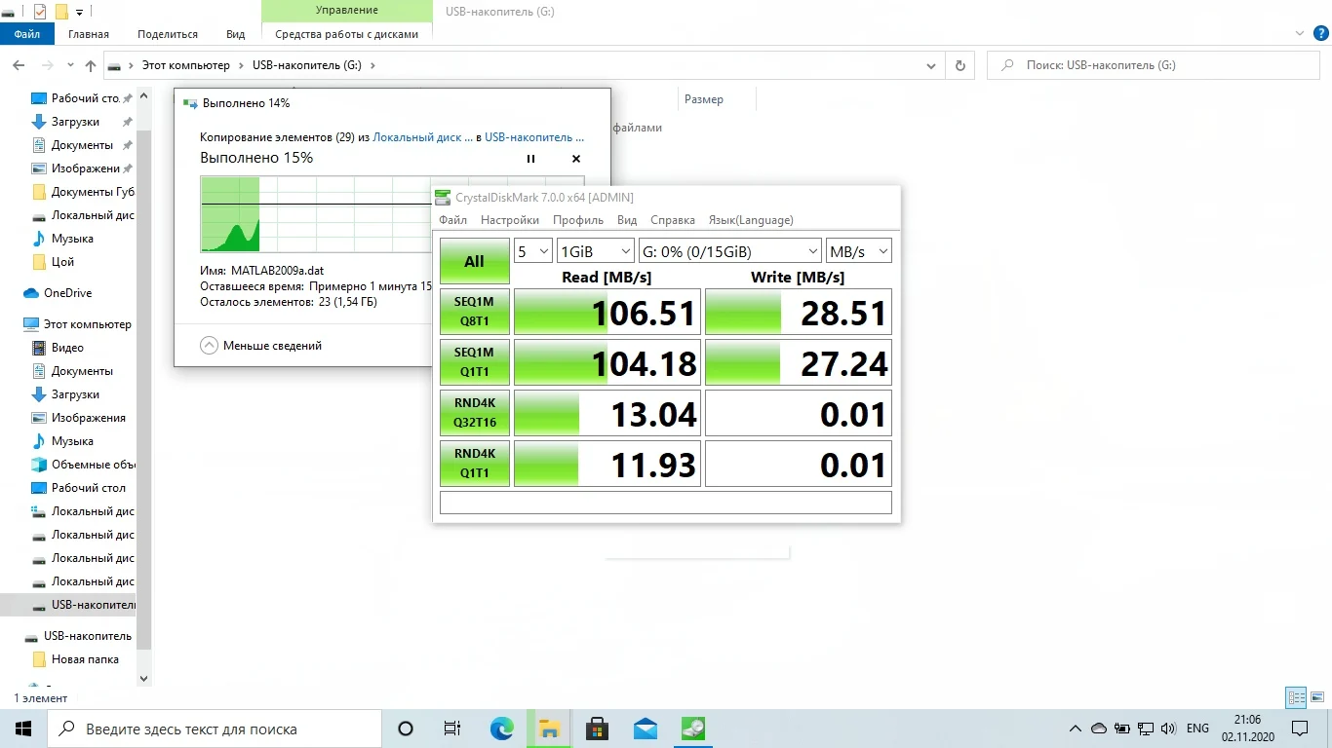
Task: Collapse copy details with Меньше сведений
Action: pos(261,346)
